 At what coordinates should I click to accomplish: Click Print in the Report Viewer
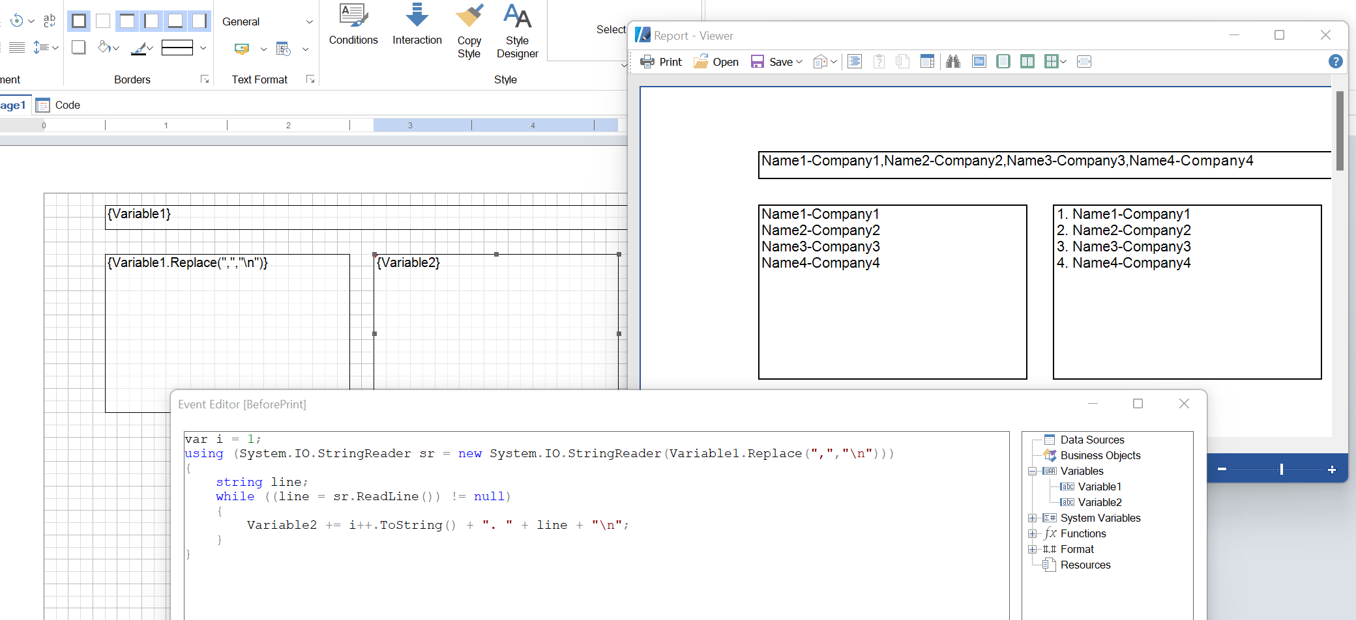(661, 62)
